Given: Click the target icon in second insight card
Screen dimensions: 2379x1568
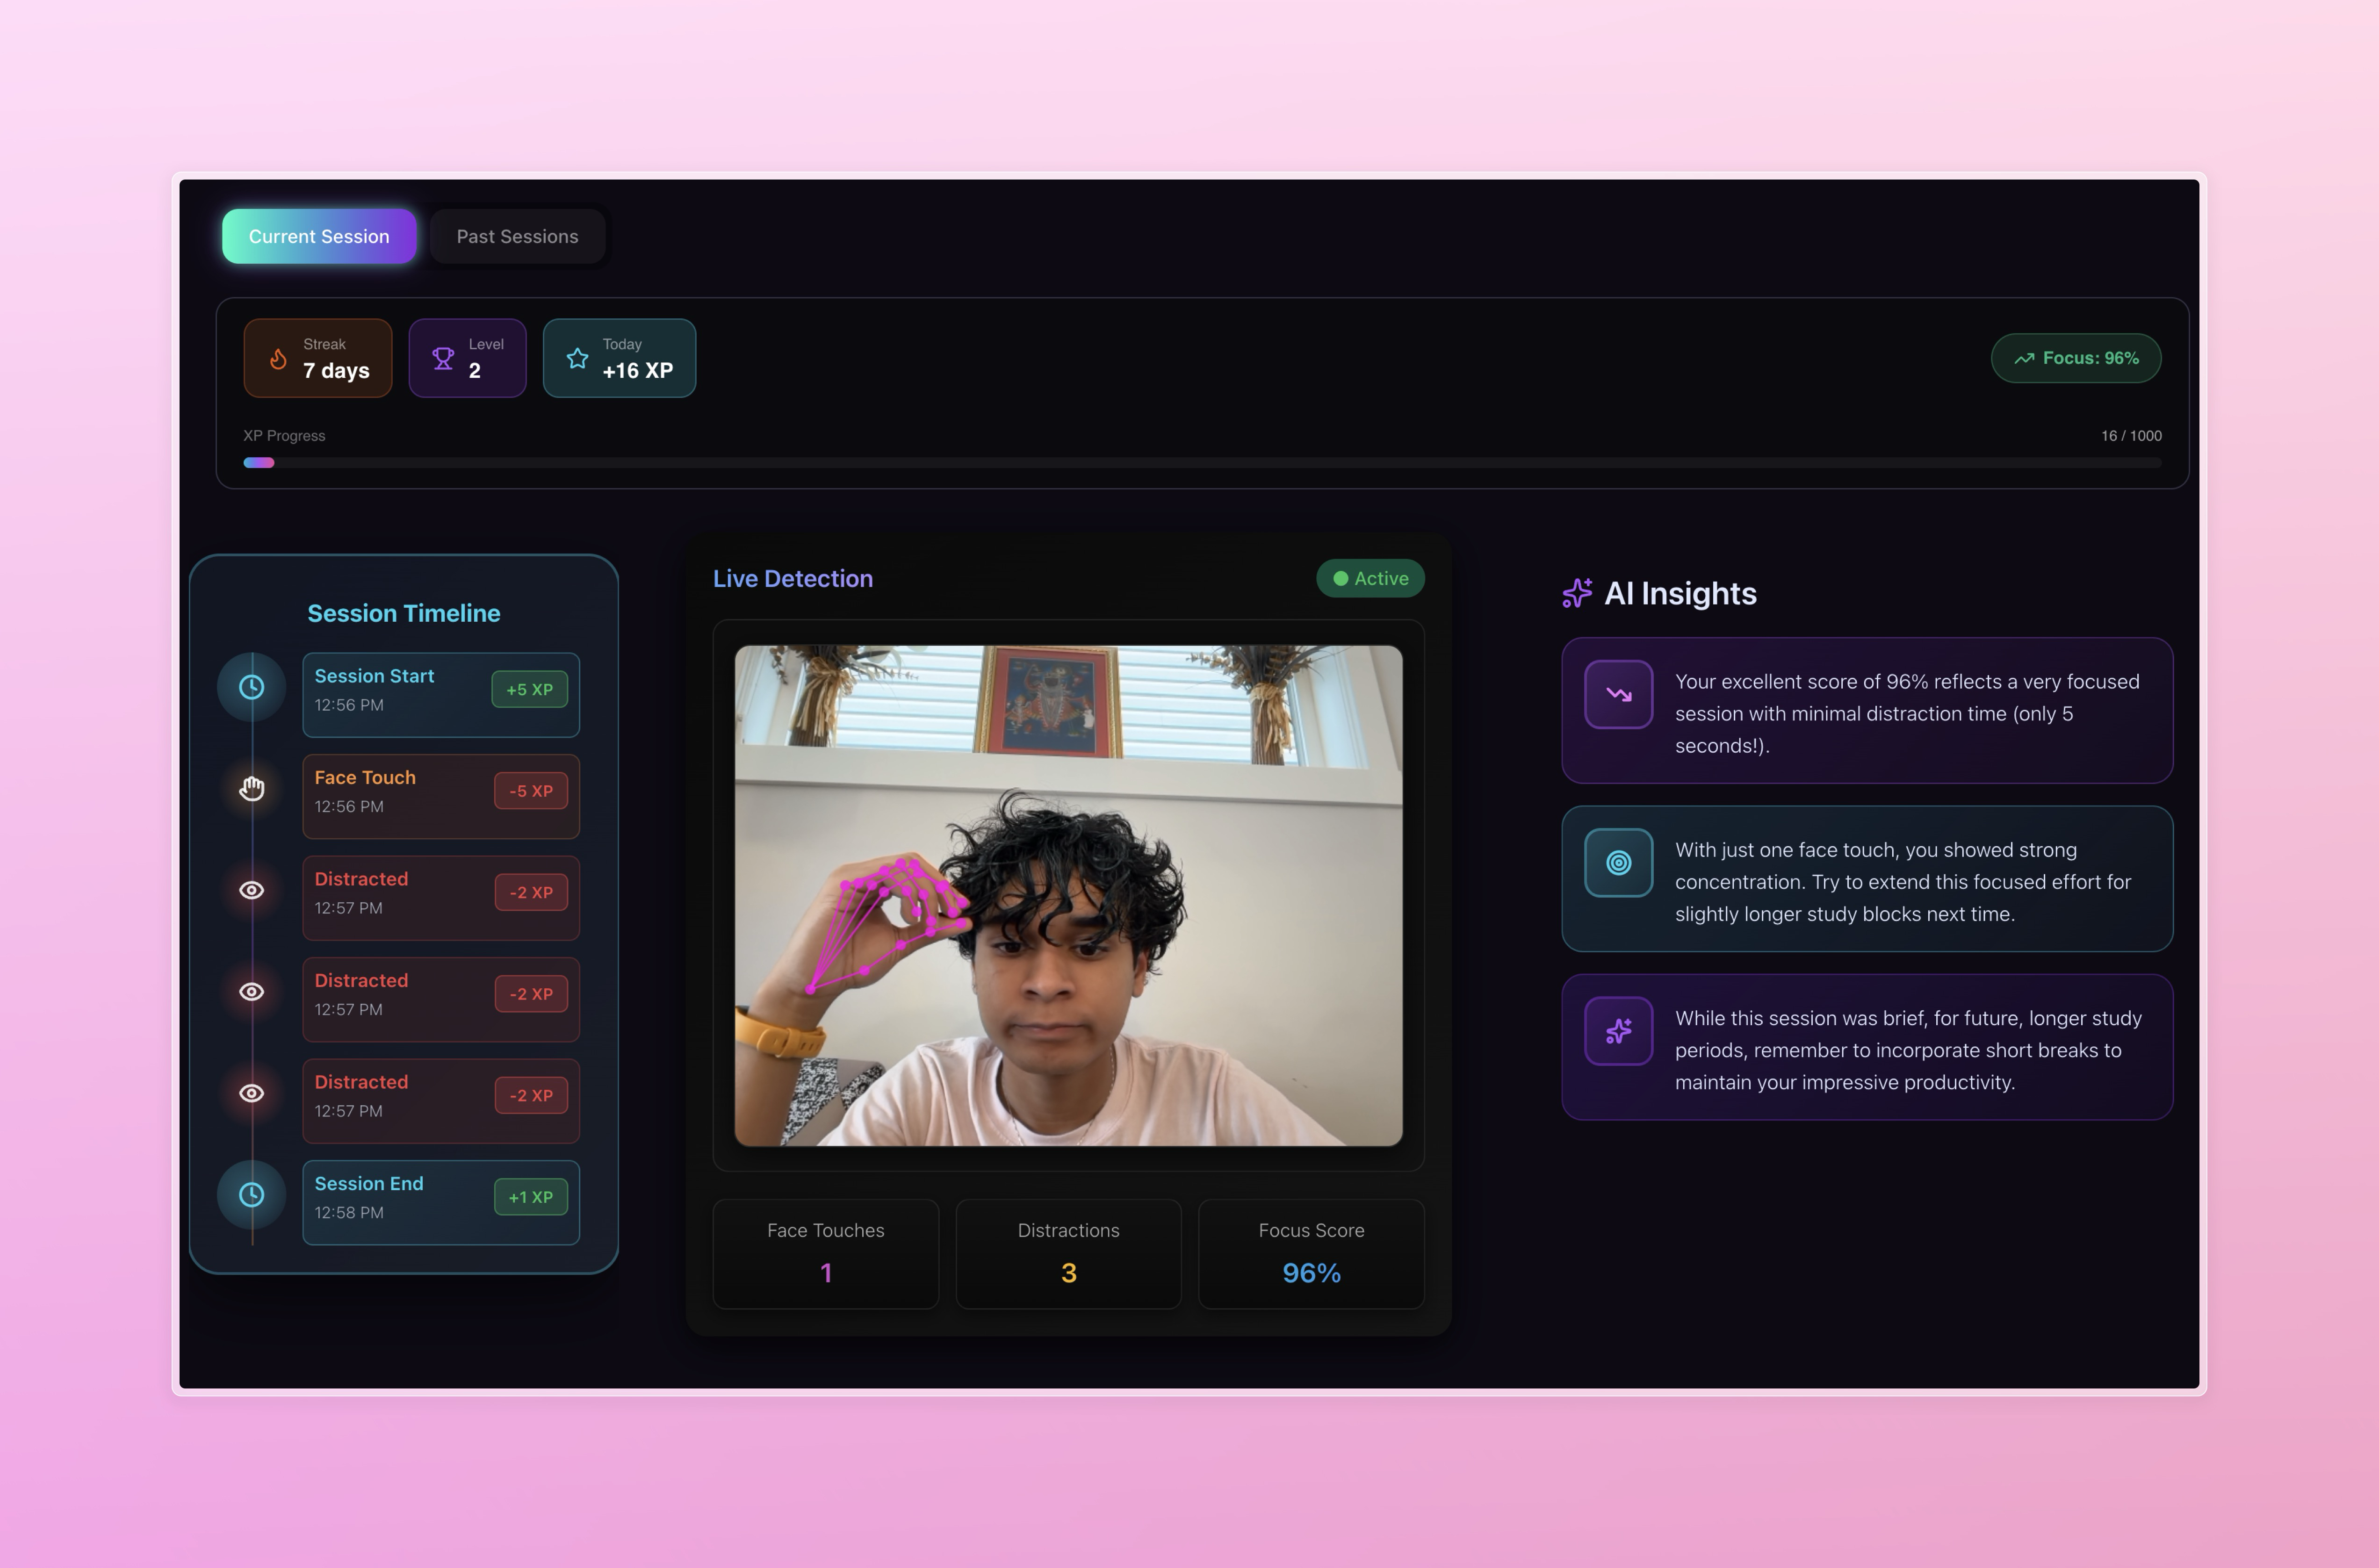Looking at the screenshot, I should pyautogui.click(x=1618, y=862).
